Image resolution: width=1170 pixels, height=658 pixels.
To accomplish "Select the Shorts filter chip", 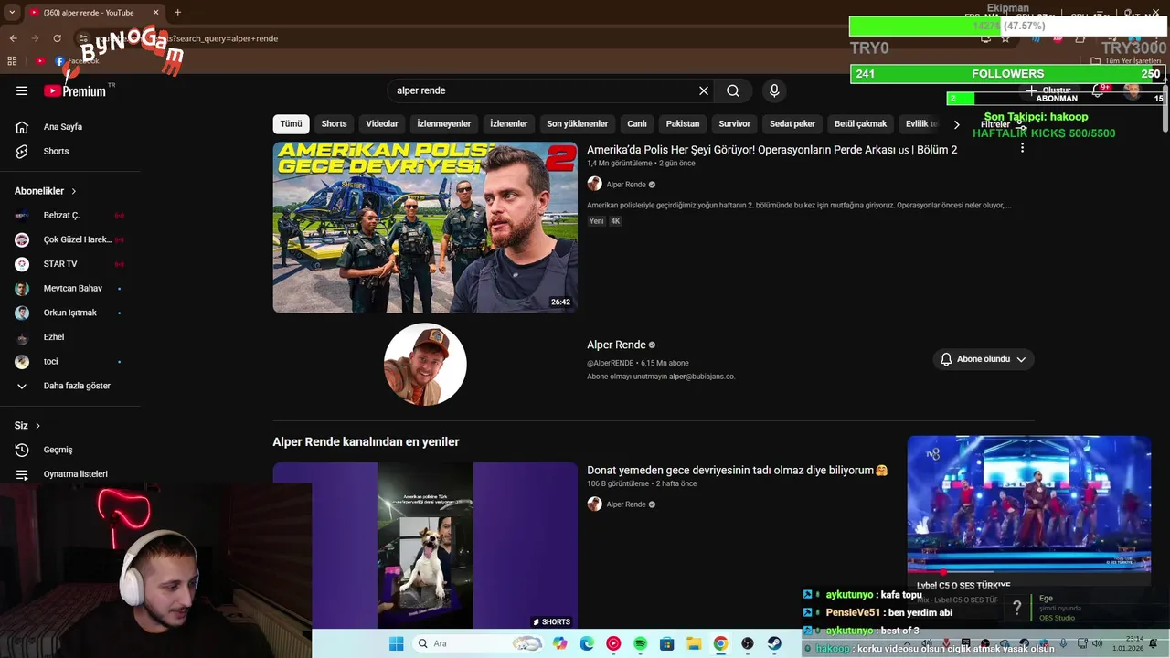I will click(334, 124).
